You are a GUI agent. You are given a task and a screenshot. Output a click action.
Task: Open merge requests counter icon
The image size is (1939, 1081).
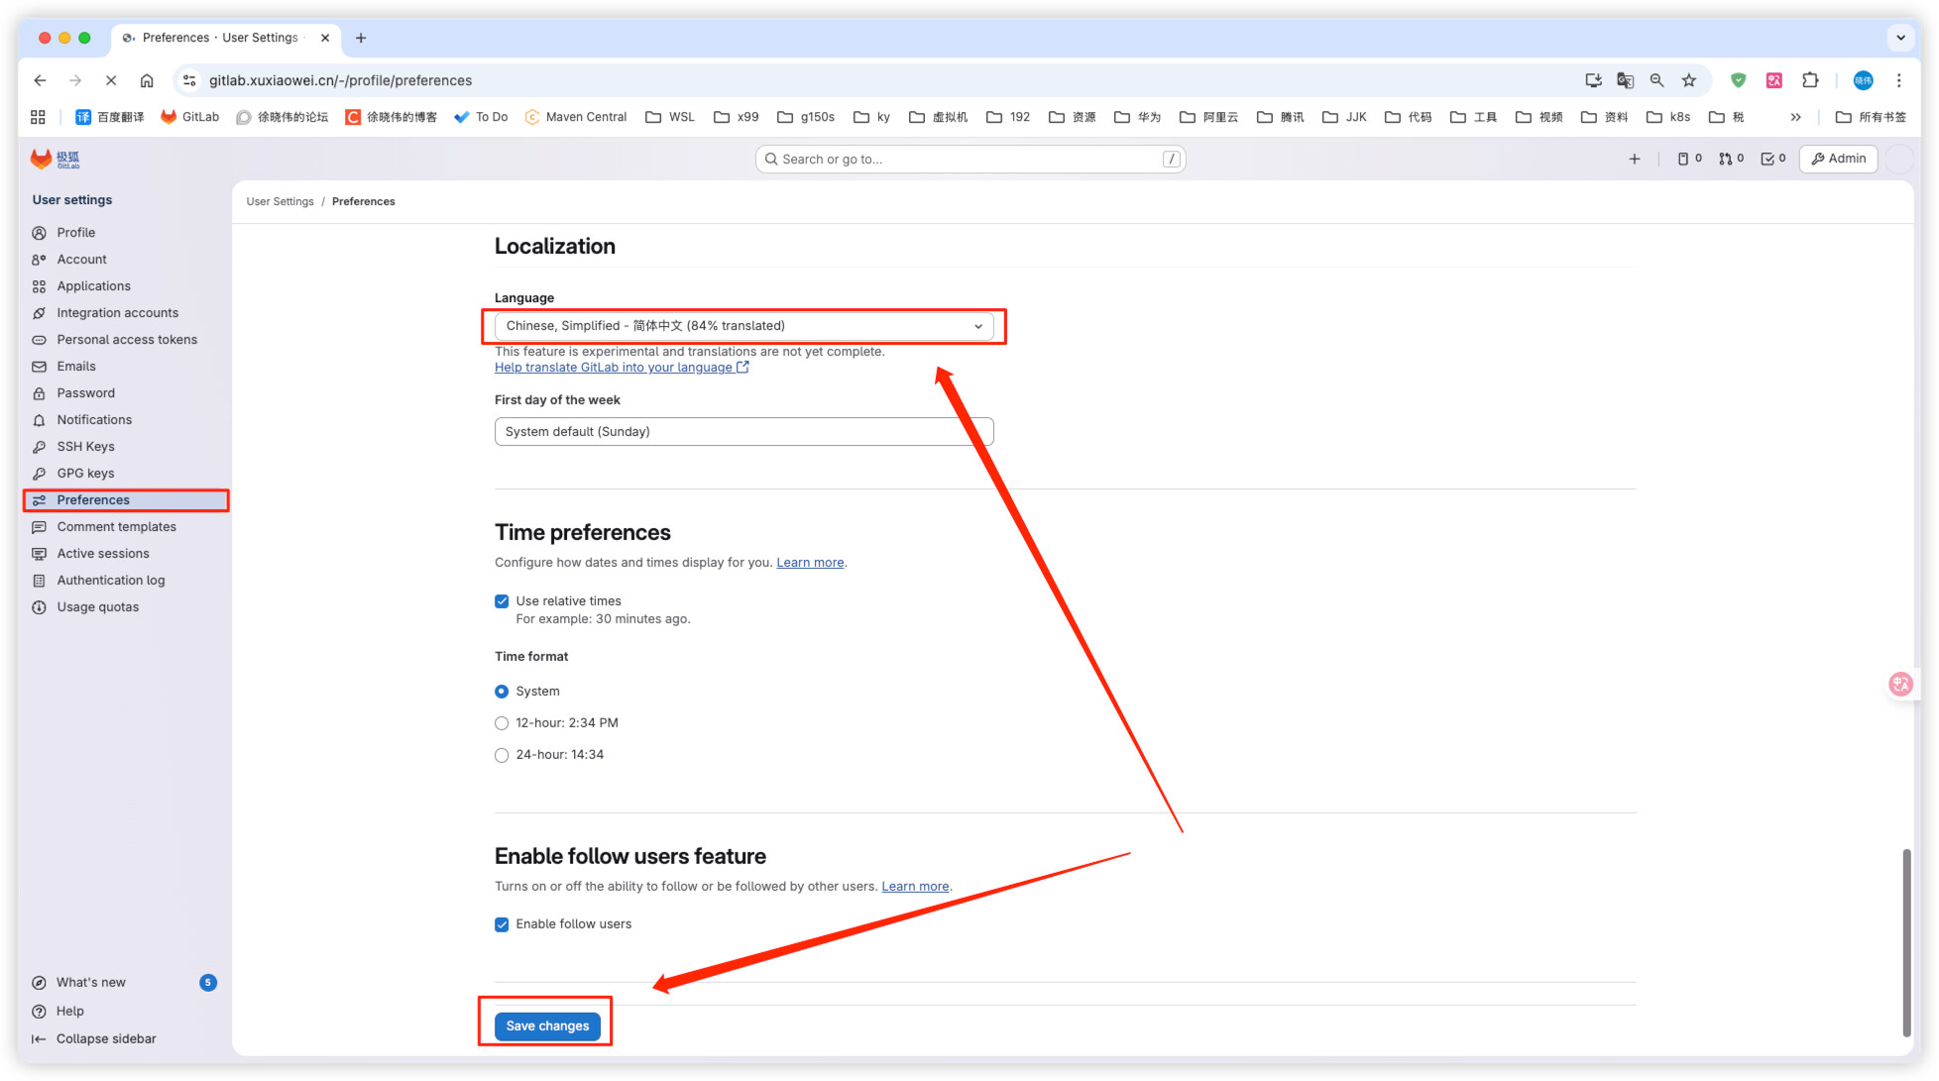coord(1731,159)
